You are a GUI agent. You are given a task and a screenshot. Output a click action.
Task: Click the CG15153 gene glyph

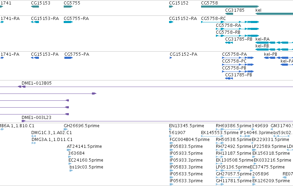35,7
